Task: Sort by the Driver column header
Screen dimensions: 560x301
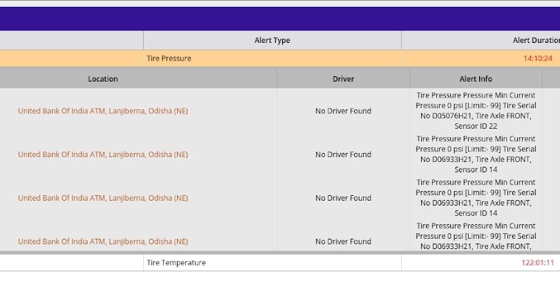Action: tap(343, 79)
